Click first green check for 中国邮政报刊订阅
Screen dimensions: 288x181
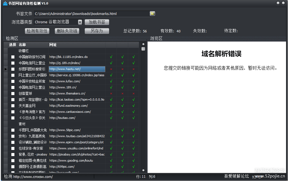pos(111,57)
